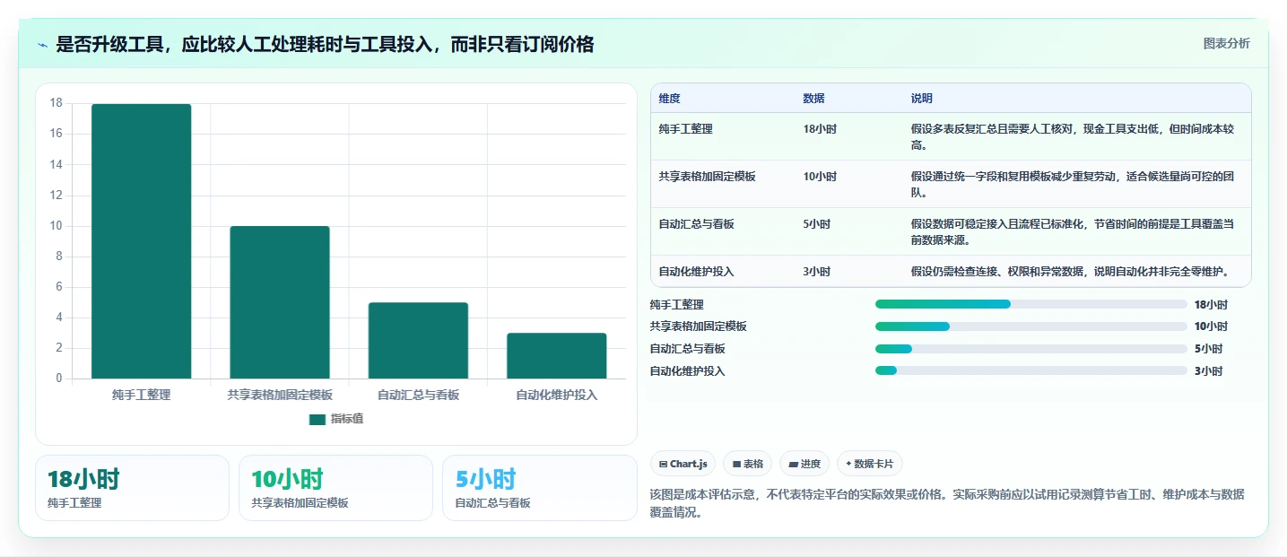This screenshot has width=1287, height=557.
Task: Click the 共享表格加固定模板 x-axis label
Action: 280,395
